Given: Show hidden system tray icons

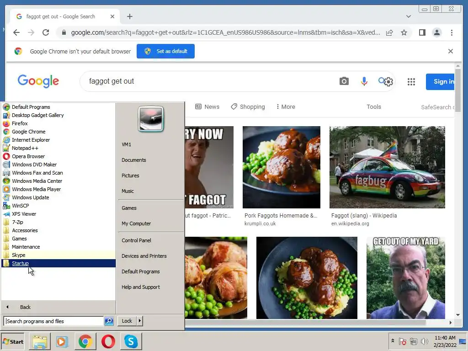Looking at the screenshot, I should (x=393, y=341).
